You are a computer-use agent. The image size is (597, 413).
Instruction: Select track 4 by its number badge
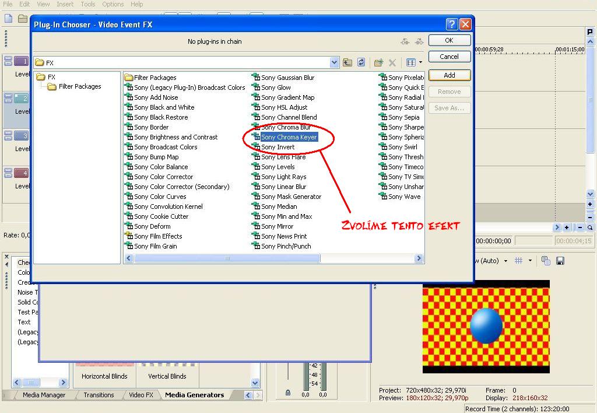[22, 173]
